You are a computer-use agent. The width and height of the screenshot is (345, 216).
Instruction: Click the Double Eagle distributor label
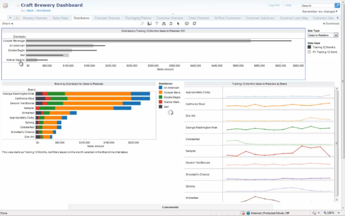tap(16, 50)
